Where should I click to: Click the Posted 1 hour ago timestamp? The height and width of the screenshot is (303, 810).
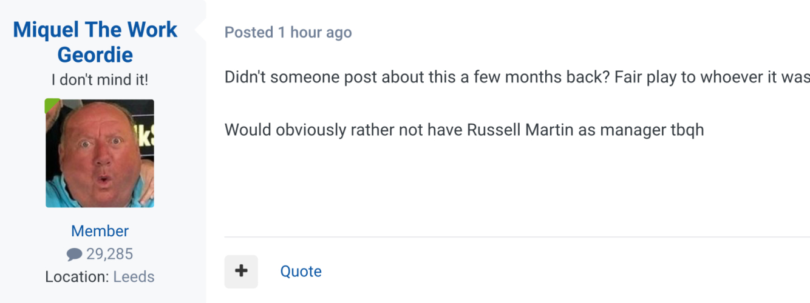point(288,32)
